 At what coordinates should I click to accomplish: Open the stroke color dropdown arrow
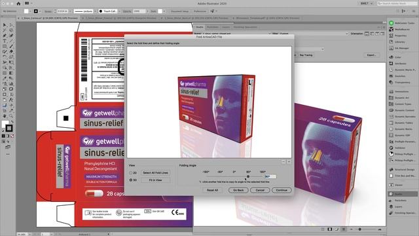coord(40,11)
